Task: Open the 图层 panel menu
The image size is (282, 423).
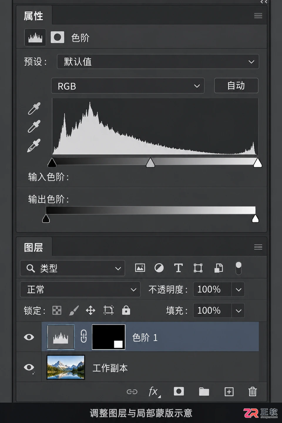Action: (258, 247)
